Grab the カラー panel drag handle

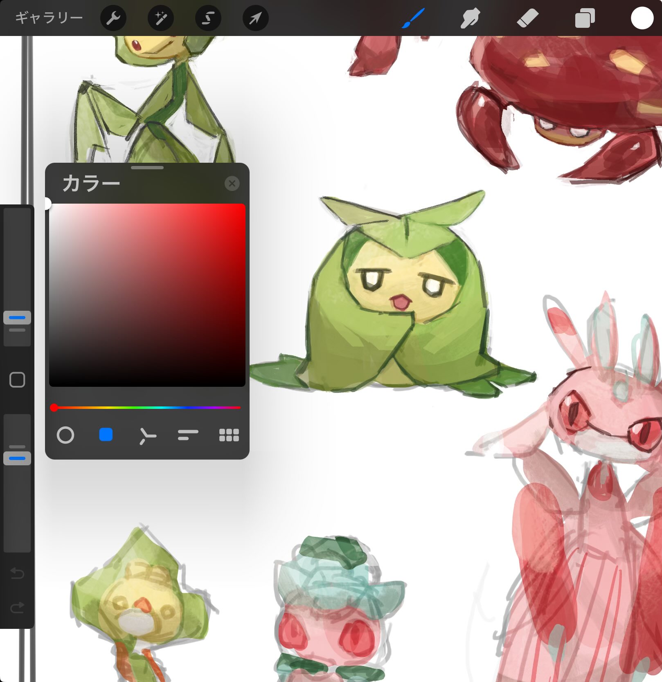pyautogui.click(x=147, y=168)
